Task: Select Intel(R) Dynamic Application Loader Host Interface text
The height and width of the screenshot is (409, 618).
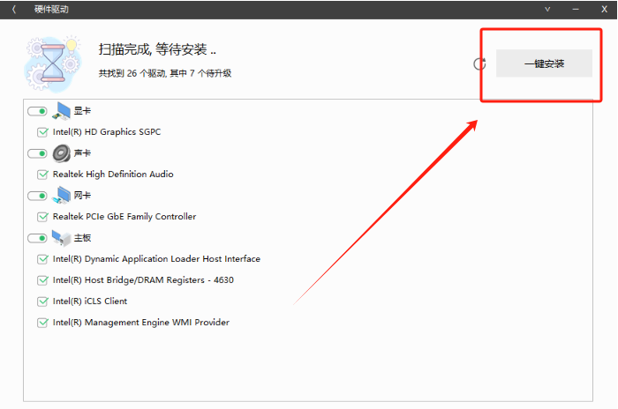Action: (156, 258)
